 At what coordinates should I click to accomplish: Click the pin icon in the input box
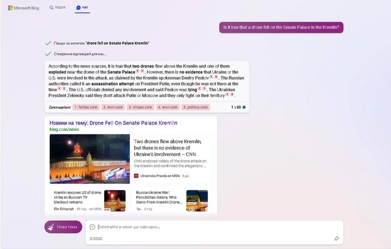(x=337, y=238)
